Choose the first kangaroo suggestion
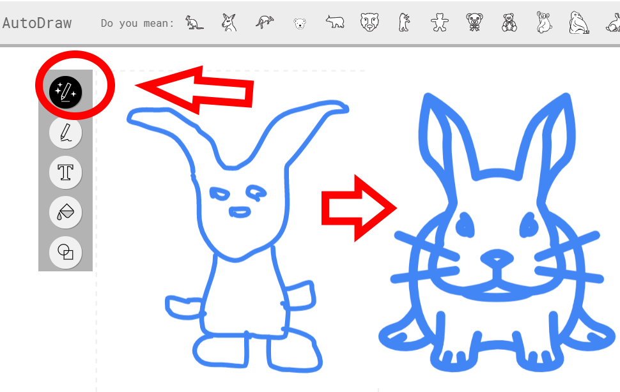 (x=194, y=23)
